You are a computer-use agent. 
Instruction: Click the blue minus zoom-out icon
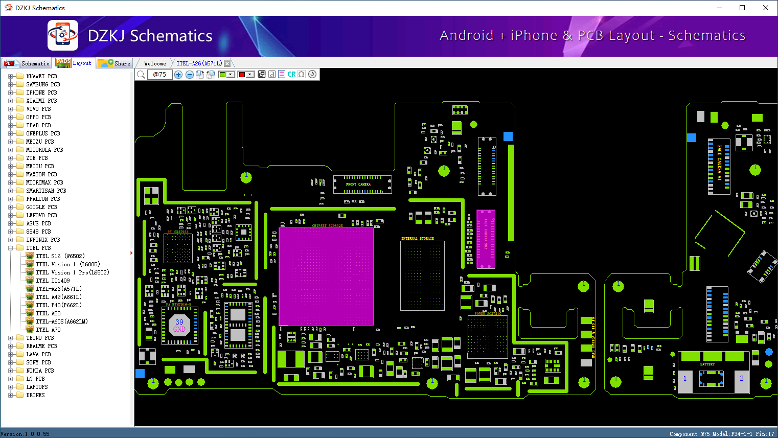tap(190, 75)
